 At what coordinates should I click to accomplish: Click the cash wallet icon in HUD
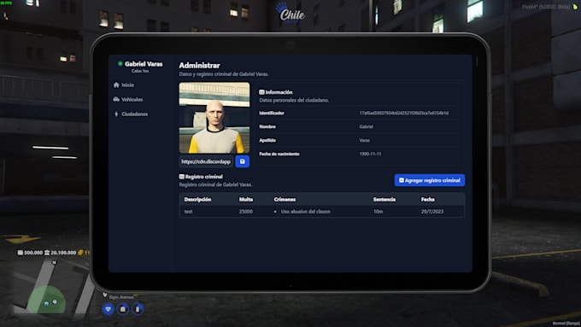[21, 253]
